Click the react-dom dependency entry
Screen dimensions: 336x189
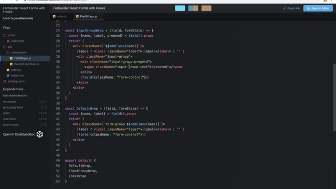tap(25, 119)
